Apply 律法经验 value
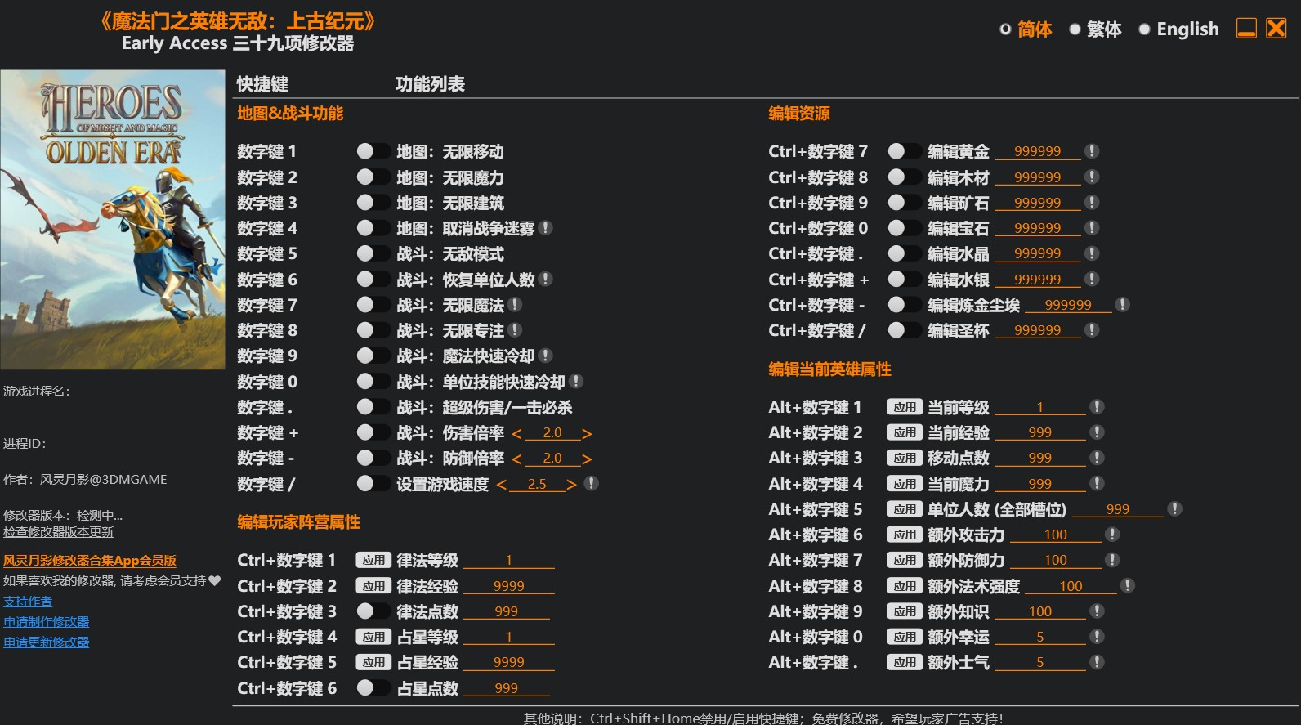The width and height of the screenshot is (1301, 725). [x=373, y=585]
